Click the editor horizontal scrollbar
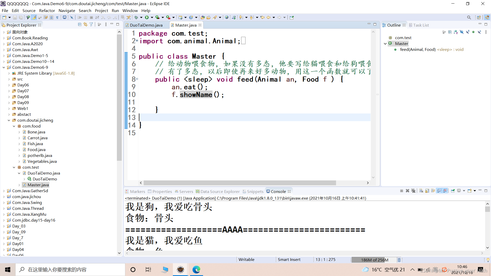The image size is (491, 276). [x=239, y=183]
